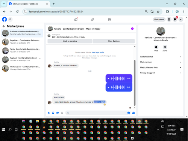Open Engelbert conversation in the list
The image size is (188, 141).
click(x=22, y=42)
